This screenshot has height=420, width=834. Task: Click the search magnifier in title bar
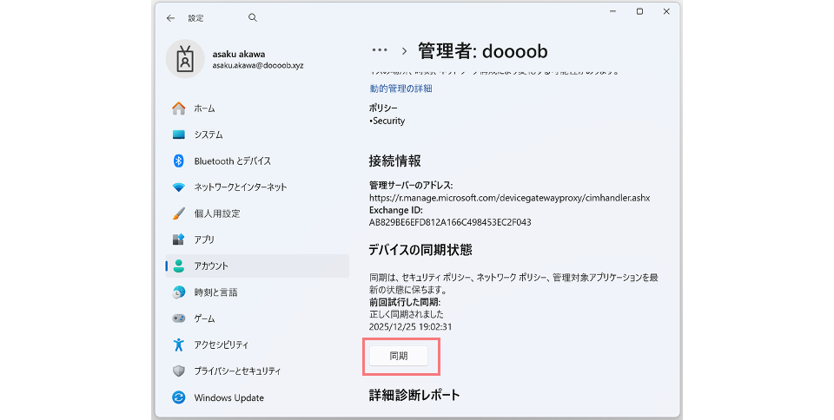(253, 17)
